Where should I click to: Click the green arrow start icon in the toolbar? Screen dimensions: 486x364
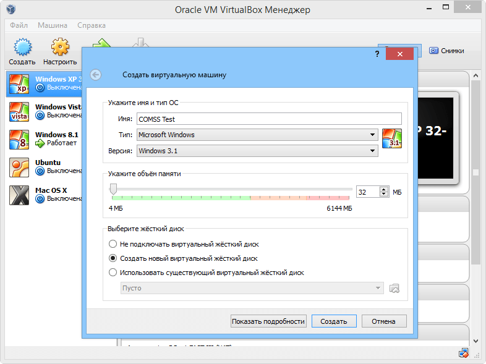coord(101,43)
